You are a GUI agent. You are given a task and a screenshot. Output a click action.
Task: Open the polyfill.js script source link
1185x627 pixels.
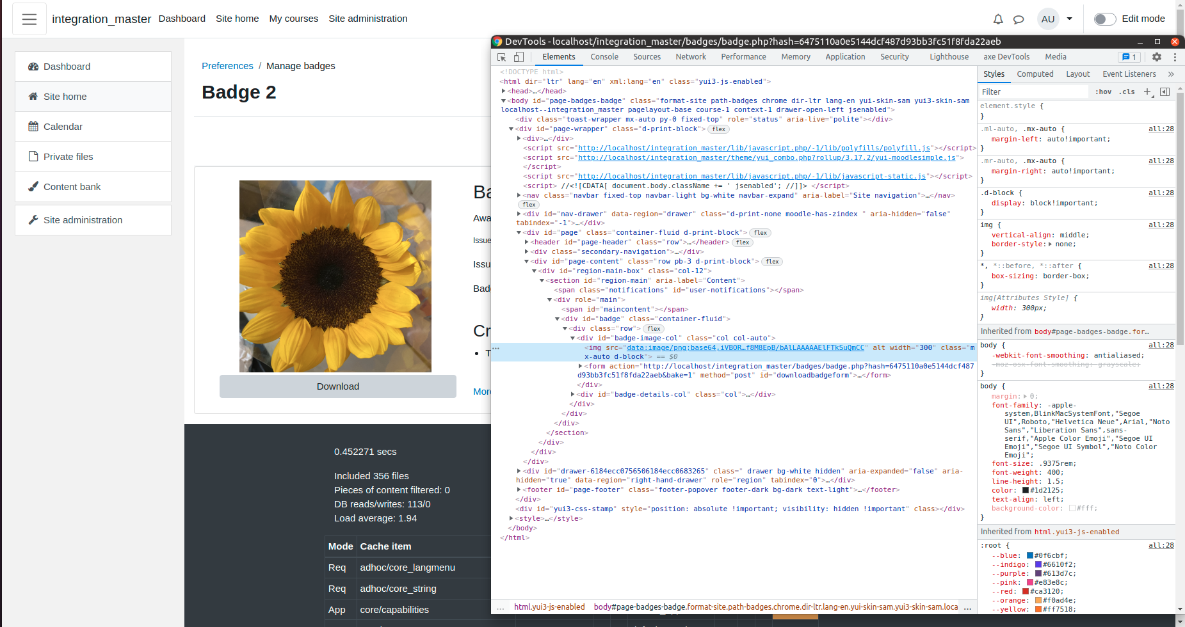coord(754,148)
